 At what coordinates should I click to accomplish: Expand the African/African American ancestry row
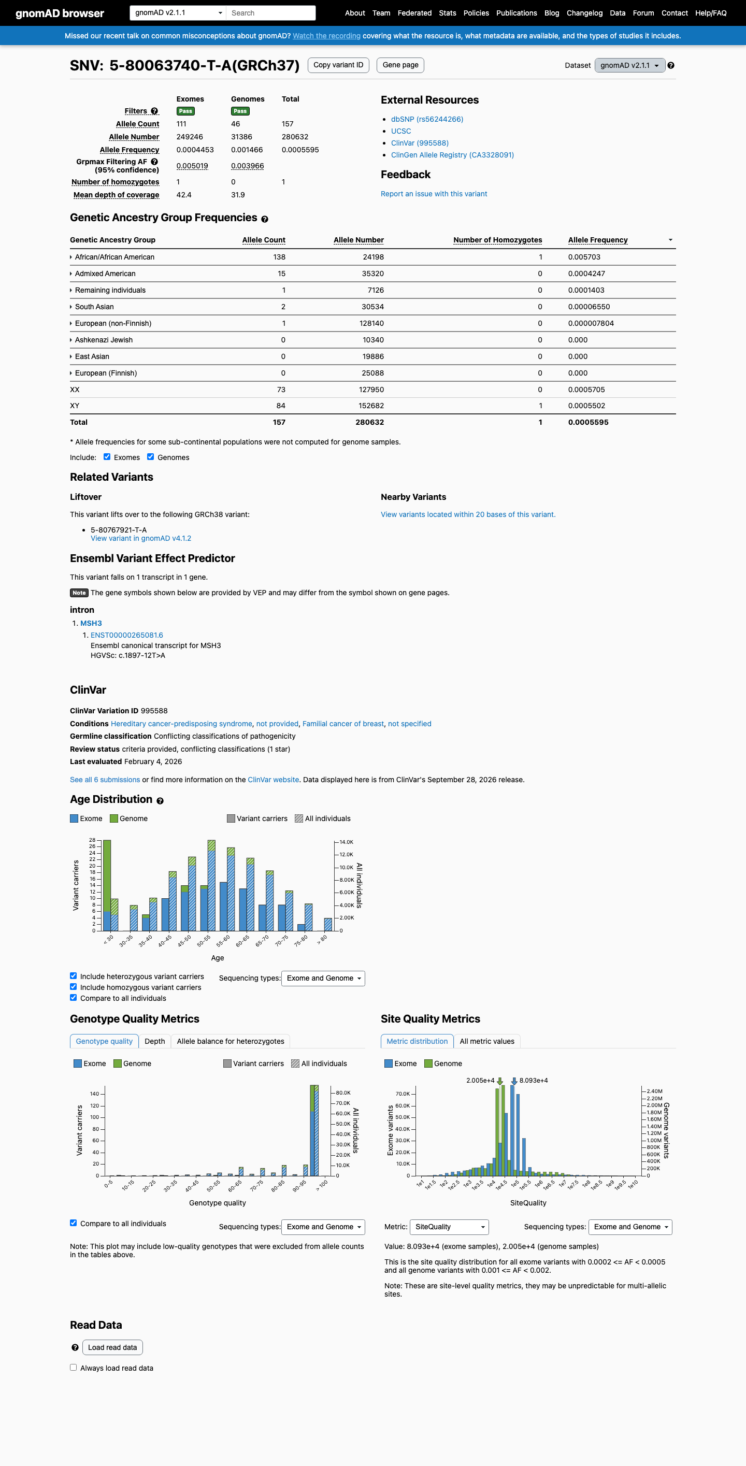[x=112, y=257]
